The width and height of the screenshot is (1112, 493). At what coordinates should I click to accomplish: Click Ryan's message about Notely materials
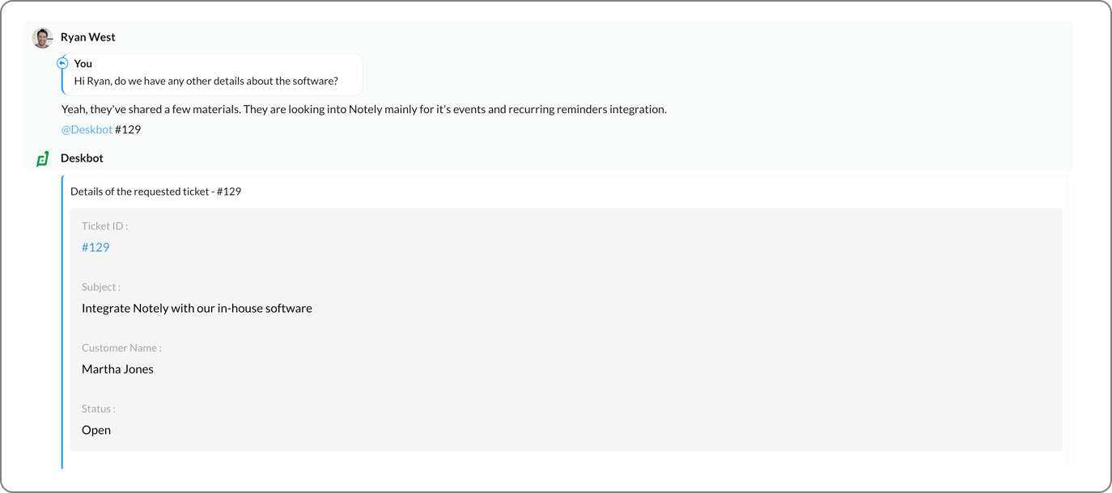click(363, 109)
